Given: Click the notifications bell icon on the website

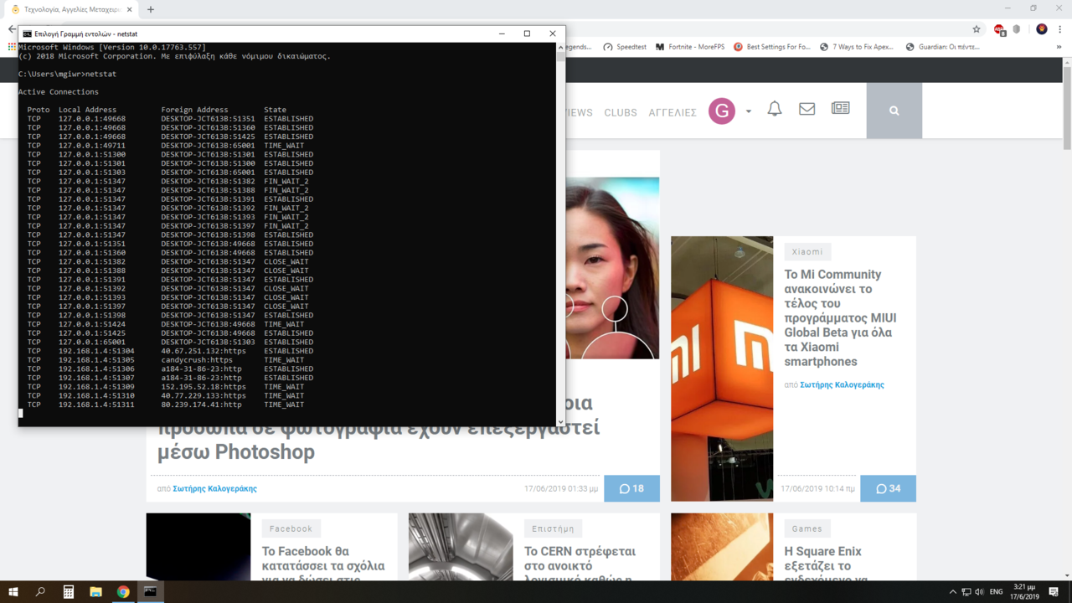Looking at the screenshot, I should click(x=775, y=109).
